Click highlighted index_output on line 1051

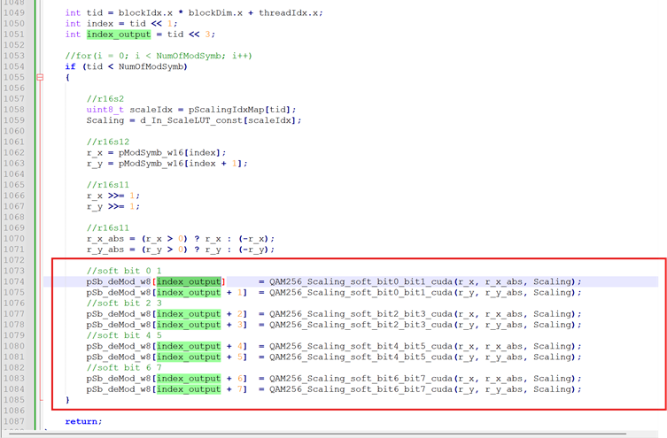(119, 35)
